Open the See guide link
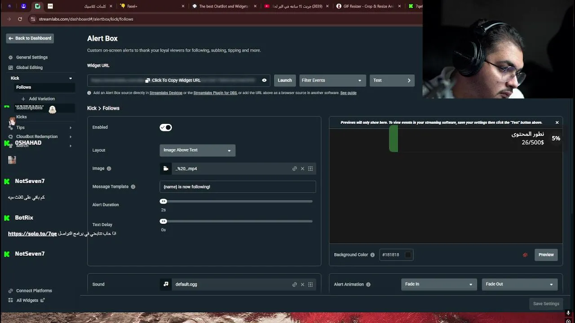Viewport: 575px width, 323px height. [x=348, y=93]
